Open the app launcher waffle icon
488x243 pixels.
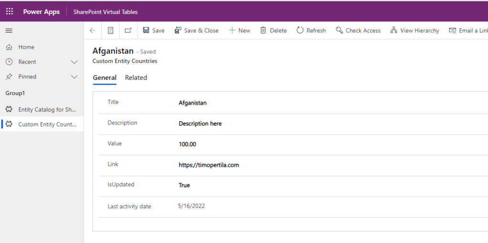(10, 12)
